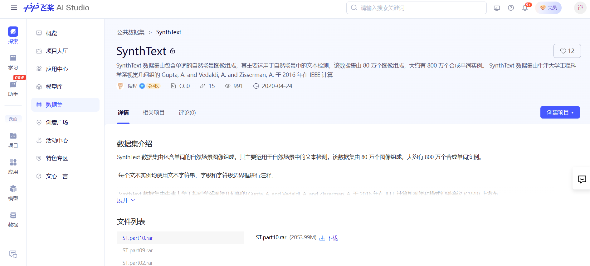Click the author avatar of 陌程

point(120,86)
